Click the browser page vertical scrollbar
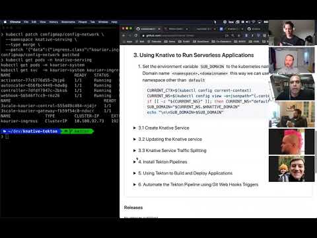Image resolution: width=317 pixels, height=238 pixels. pos(316,152)
